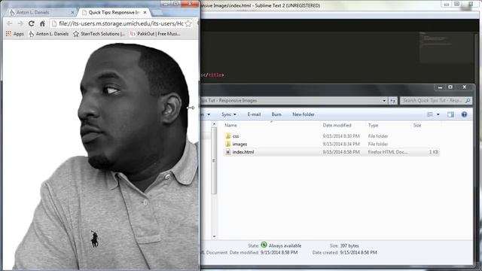The height and width of the screenshot is (271, 482).
Task: Click the Chrome address bar URL
Action: pos(121,23)
